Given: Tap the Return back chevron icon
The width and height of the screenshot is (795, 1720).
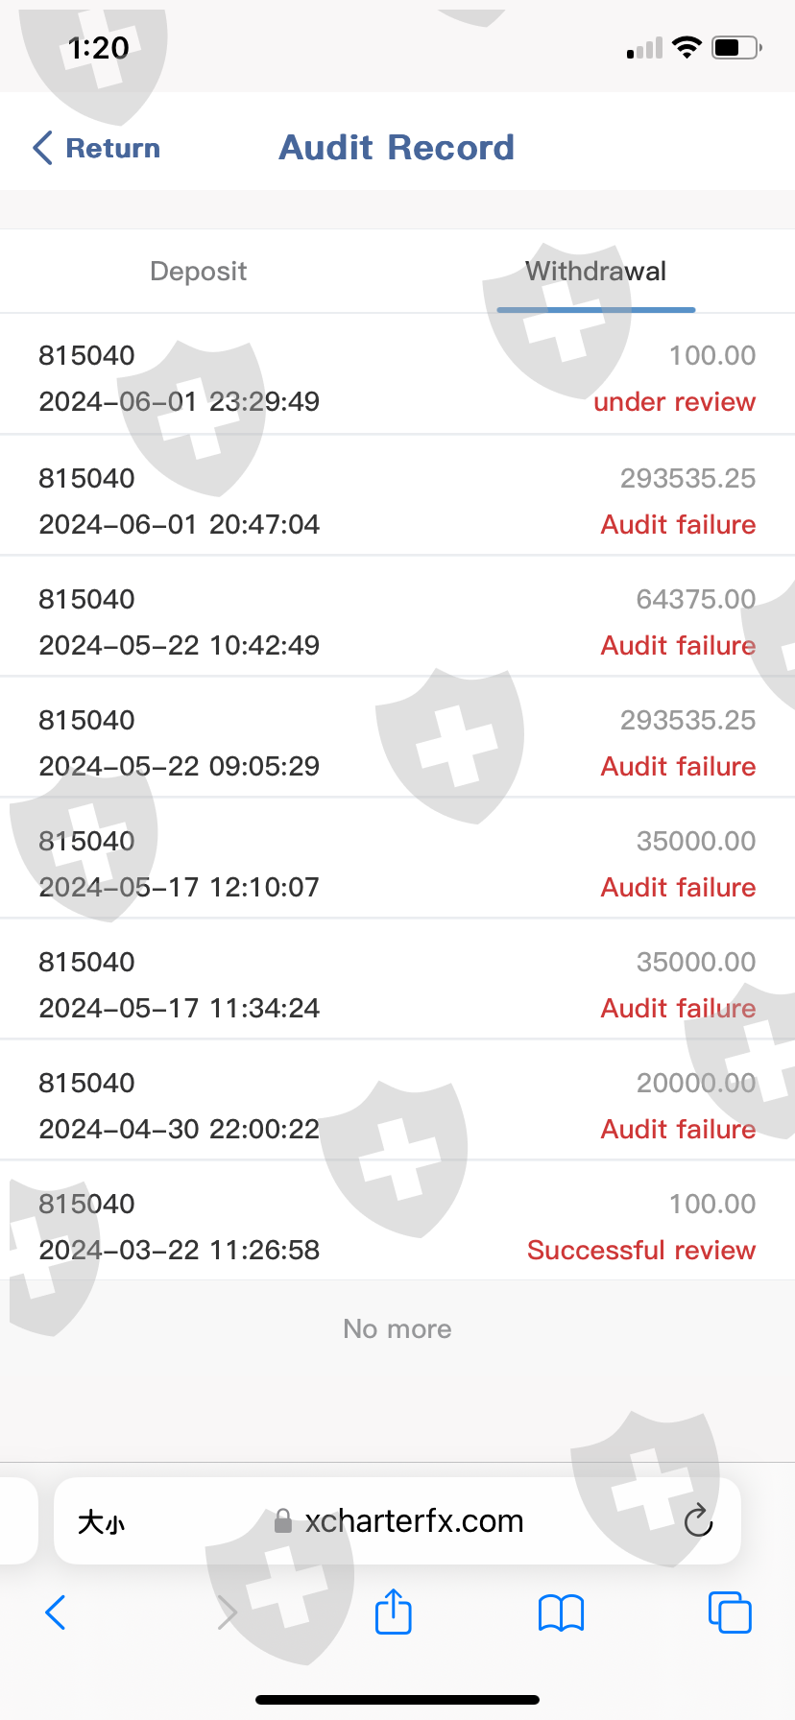Looking at the screenshot, I should pyautogui.click(x=43, y=149).
